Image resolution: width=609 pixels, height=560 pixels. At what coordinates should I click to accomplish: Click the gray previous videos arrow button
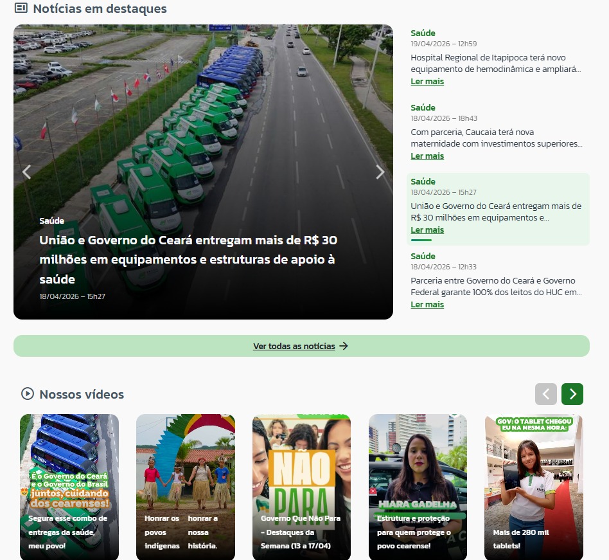[x=545, y=393]
